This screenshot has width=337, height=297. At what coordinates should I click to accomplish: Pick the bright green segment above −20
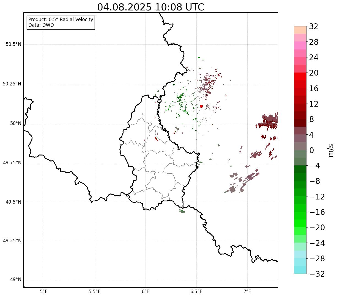[x=300, y=223]
